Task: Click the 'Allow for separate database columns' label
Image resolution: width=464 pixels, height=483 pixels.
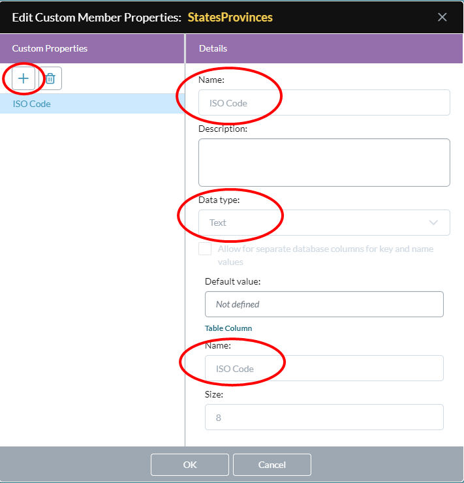Action: pos(326,255)
